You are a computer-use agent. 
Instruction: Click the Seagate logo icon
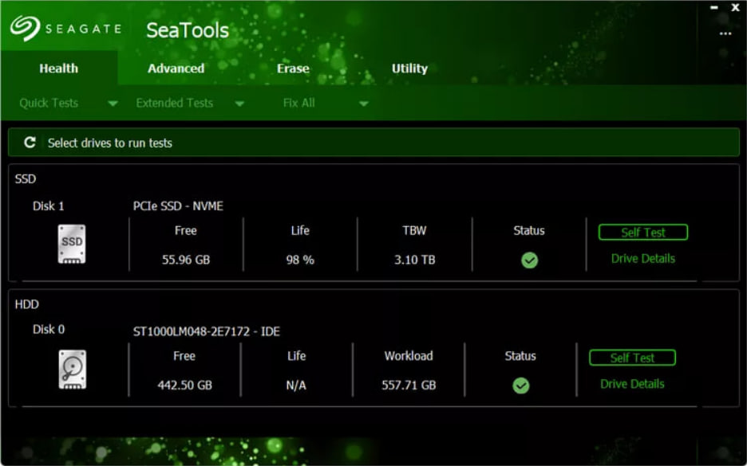point(25,28)
